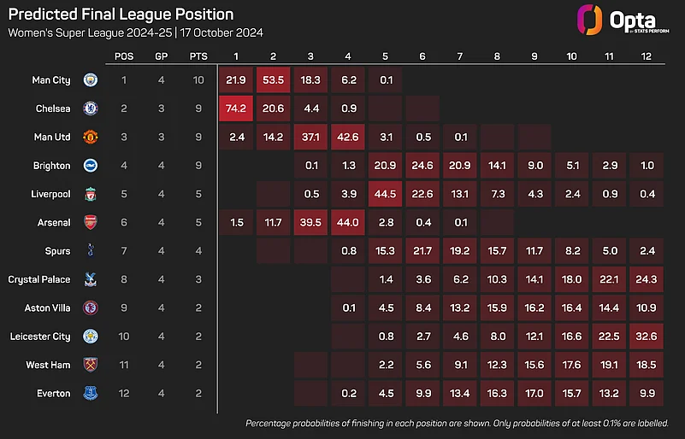The height and width of the screenshot is (439, 685).
Task: Click Chelsea's 74.2 first-place probability cell
Action: click(236, 108)
